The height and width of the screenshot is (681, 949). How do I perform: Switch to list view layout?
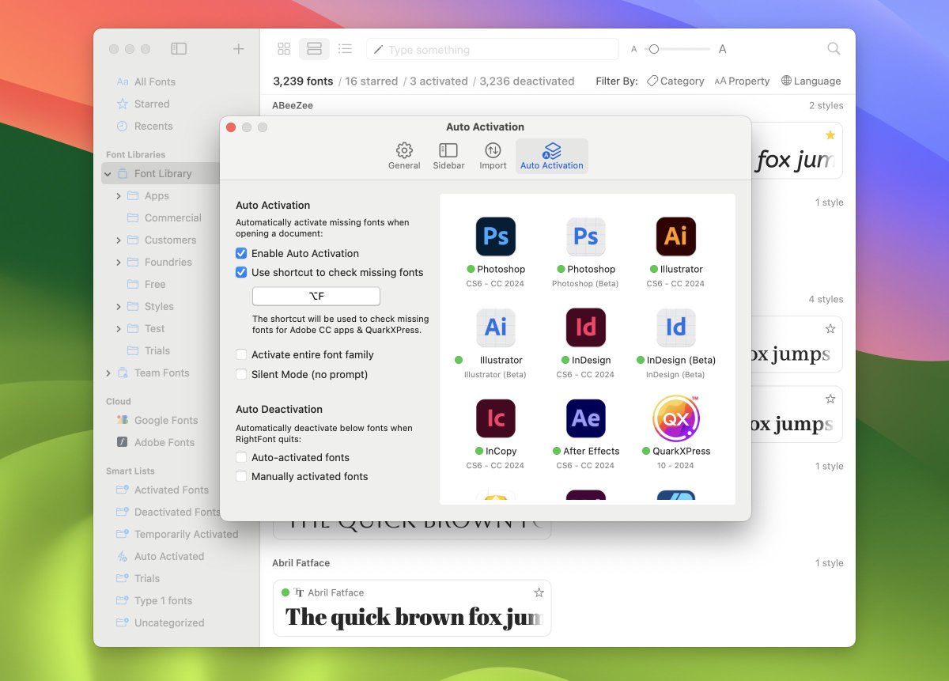(345, 49)
